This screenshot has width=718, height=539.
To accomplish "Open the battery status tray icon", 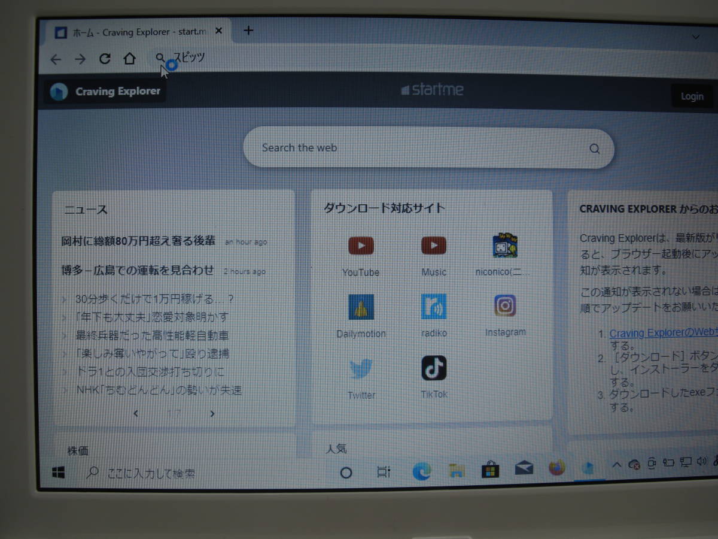I will click(x=669, y=462).
